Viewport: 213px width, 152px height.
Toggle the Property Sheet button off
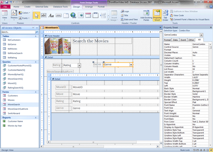click(157, 16)
